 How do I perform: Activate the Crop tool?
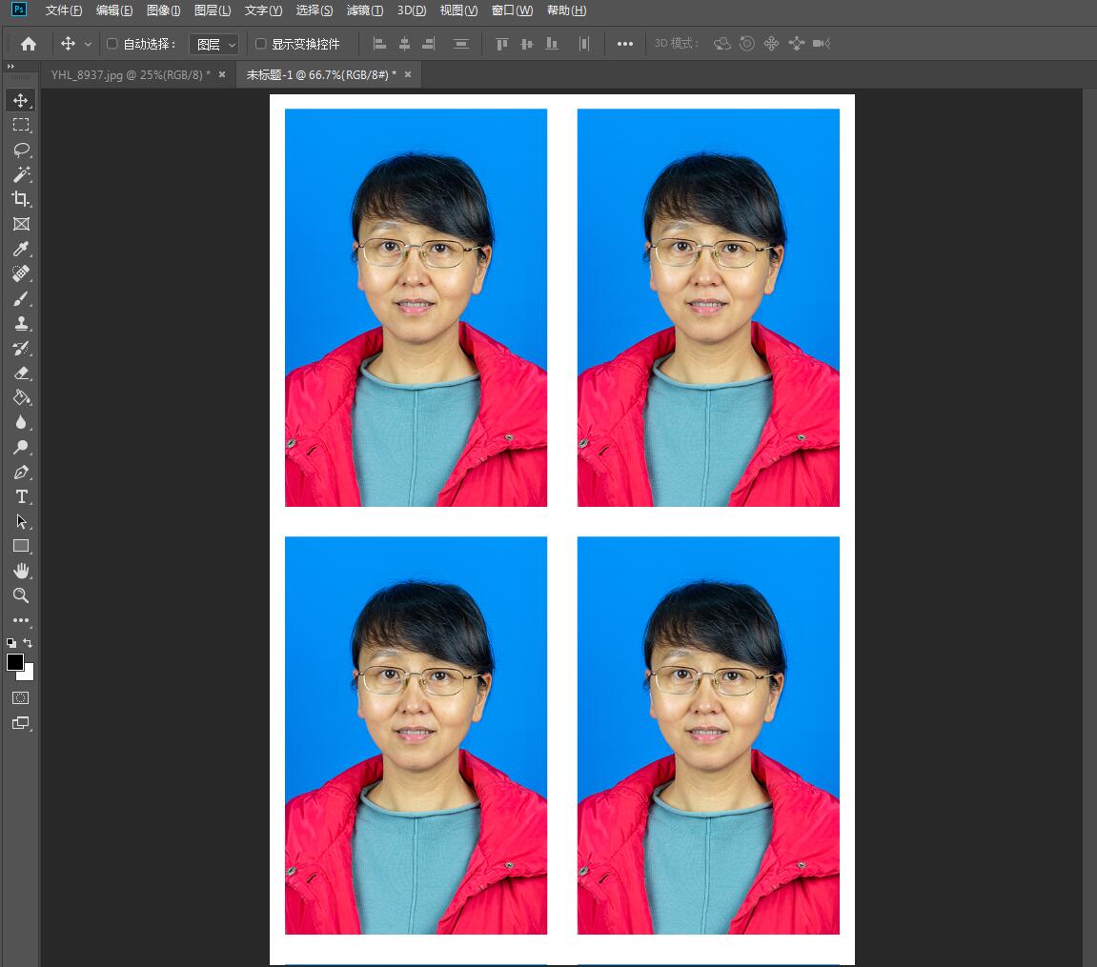click(x=20, y=199)
